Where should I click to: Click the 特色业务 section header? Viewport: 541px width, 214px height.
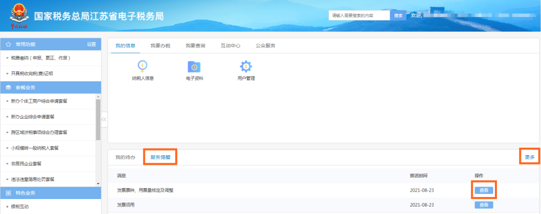click(51, 193)
